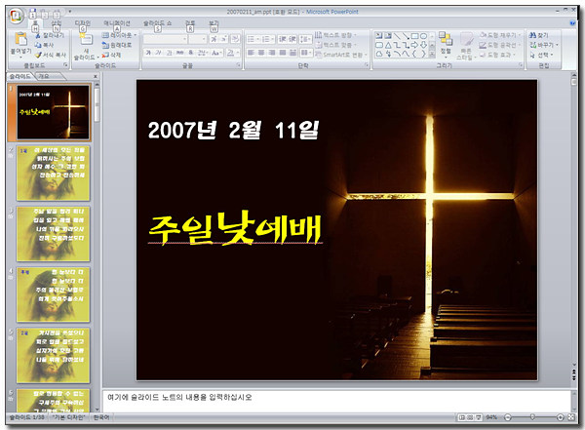Select the Triangle shape in gallery
This screenshot has height=430, width=585.
[x=388, y=45]
